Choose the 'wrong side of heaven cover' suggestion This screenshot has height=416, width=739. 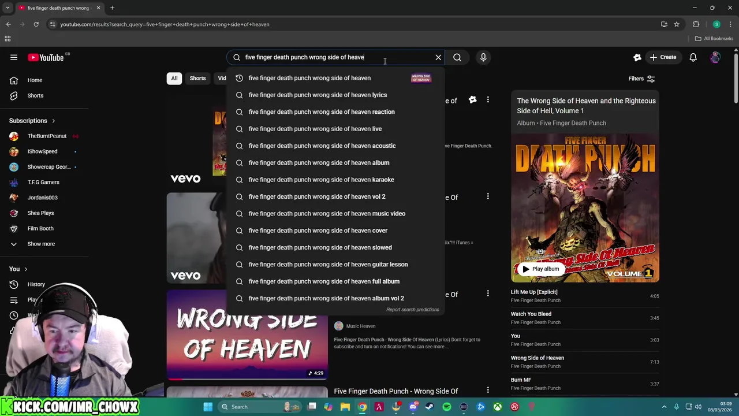coord(335,231)
